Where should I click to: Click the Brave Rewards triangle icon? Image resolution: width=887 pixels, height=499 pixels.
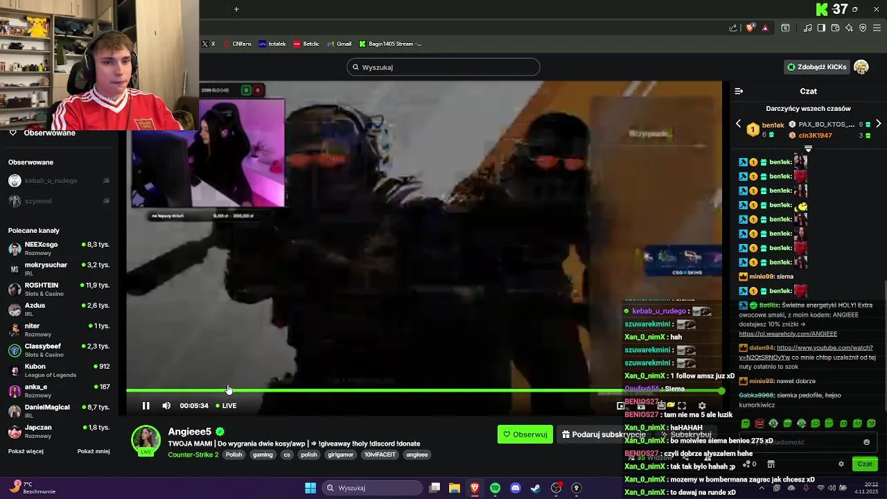765,28
